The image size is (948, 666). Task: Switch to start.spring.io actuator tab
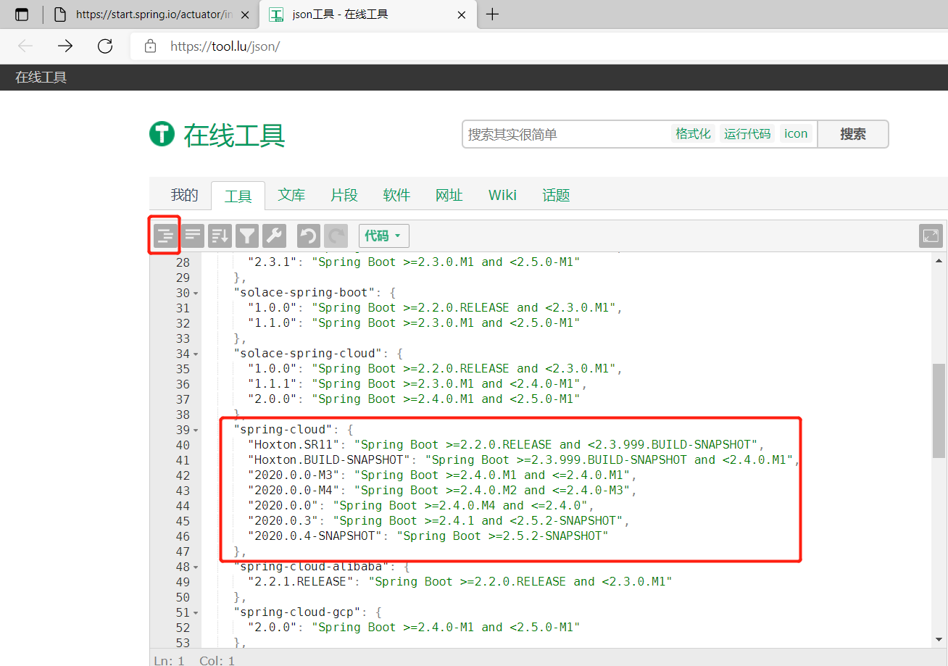tap(151, 14)
